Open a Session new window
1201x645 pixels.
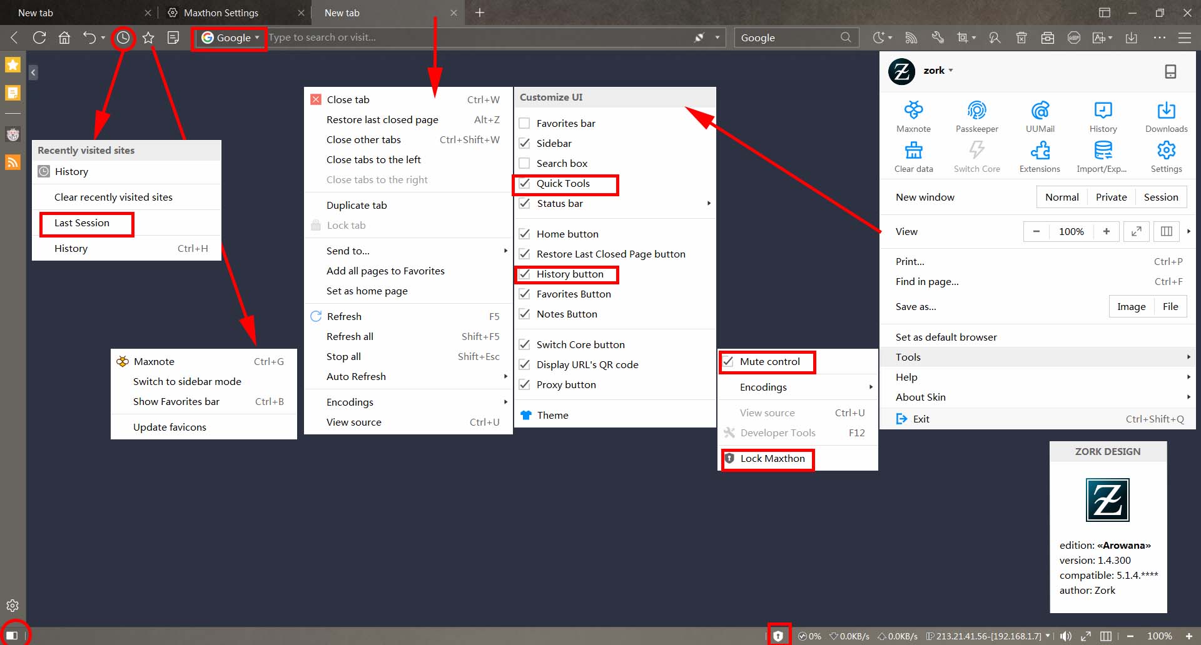1161,197
